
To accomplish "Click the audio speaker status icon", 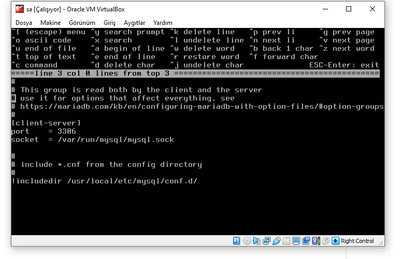I will click(256, 241).
